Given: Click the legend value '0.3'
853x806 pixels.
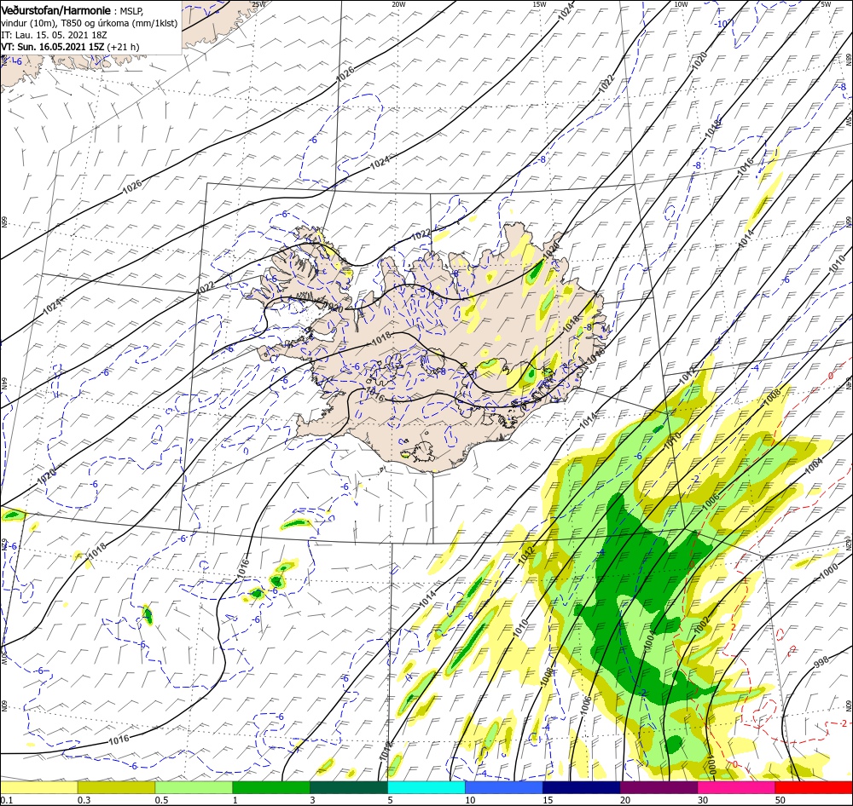Looking at the screenshot, I should 84,799.
